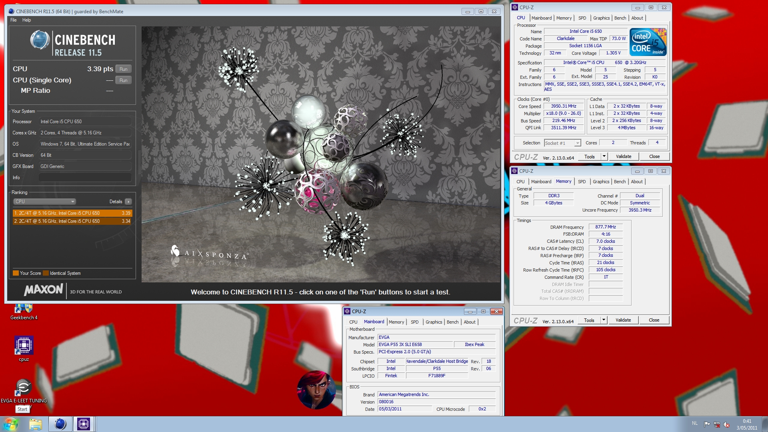Open the Ranking CPU dropdown

(44, 202)
